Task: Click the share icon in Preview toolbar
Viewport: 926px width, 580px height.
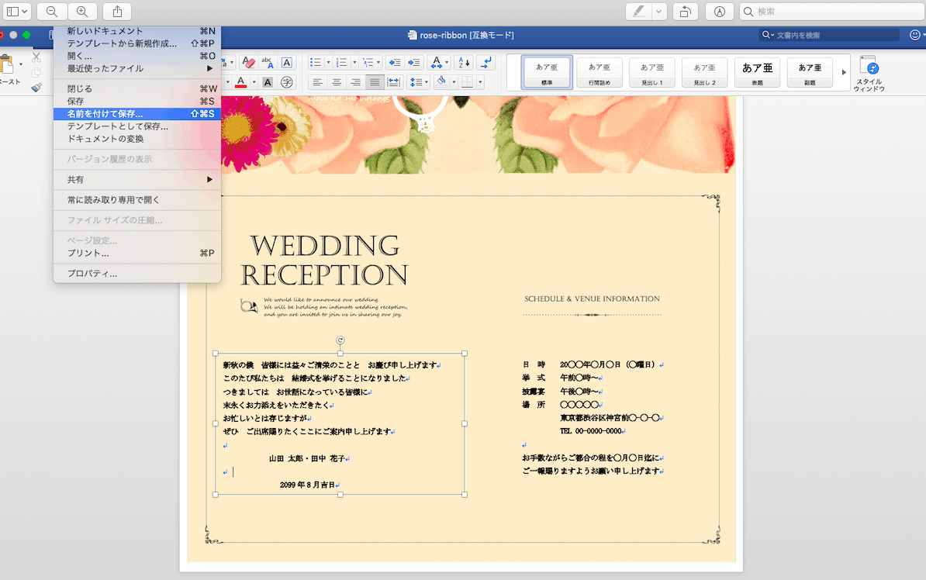Action: (117, 12)
